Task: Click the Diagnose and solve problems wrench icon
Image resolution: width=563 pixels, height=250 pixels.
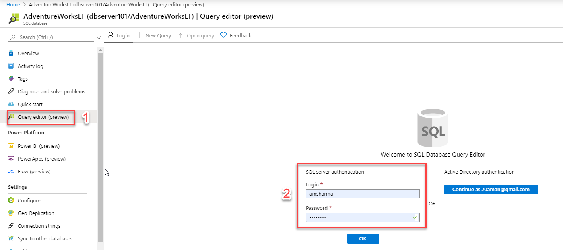Action: 11,91
